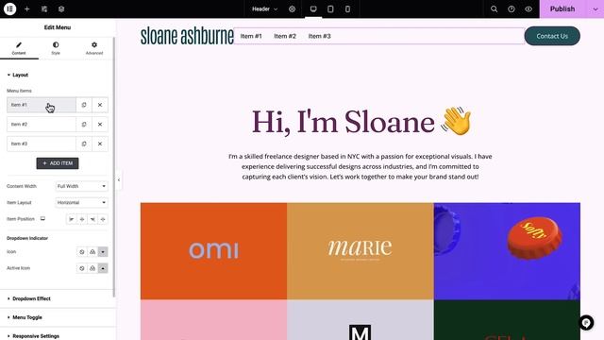Switch to tablet device preview
The width and height of the screenshot is (604, 340).
coord(330,8)
